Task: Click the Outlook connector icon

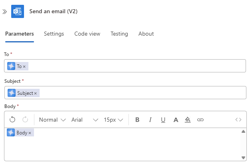Action: coord(18,12)
